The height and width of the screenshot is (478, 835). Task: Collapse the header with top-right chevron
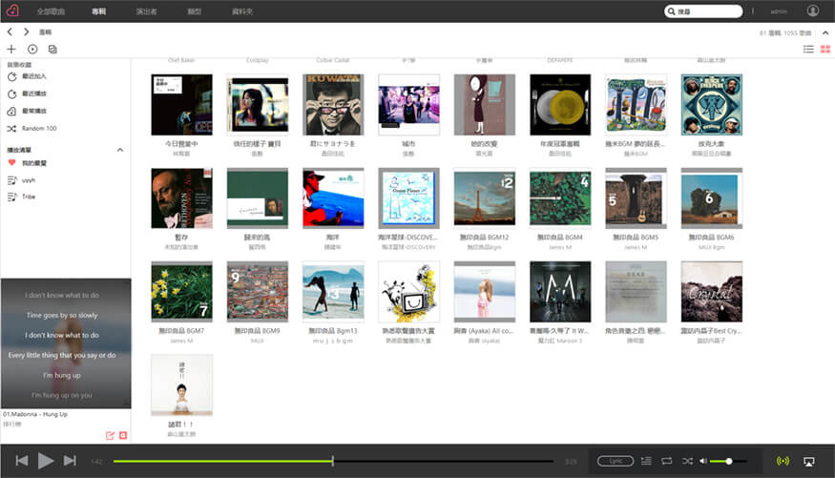[825, 32]
